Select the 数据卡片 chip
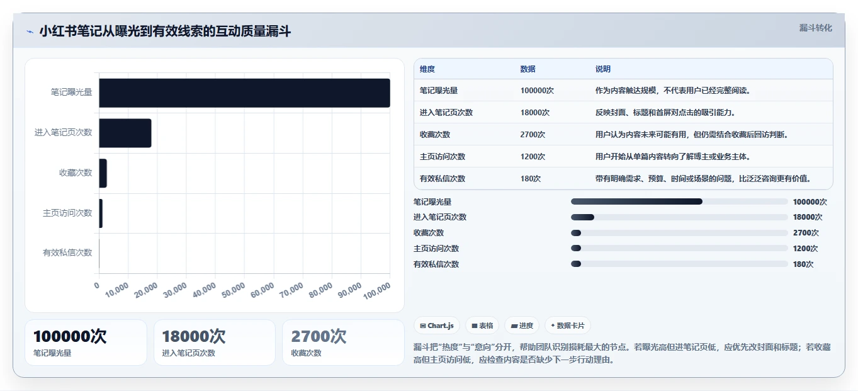This screenshot has height=391, width=858. tap(567, 326)
